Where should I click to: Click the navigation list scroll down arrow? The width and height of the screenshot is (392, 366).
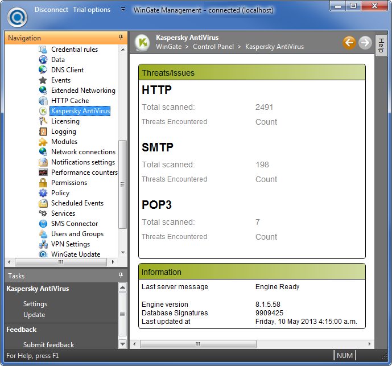123,252
